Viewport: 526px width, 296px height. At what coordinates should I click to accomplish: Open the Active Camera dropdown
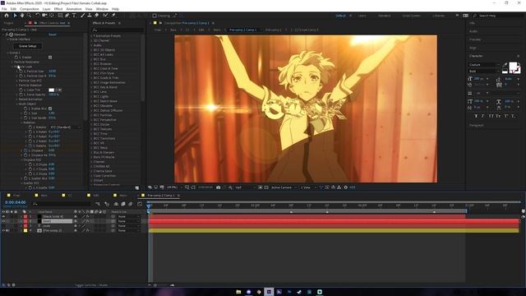tap(284, 187)
